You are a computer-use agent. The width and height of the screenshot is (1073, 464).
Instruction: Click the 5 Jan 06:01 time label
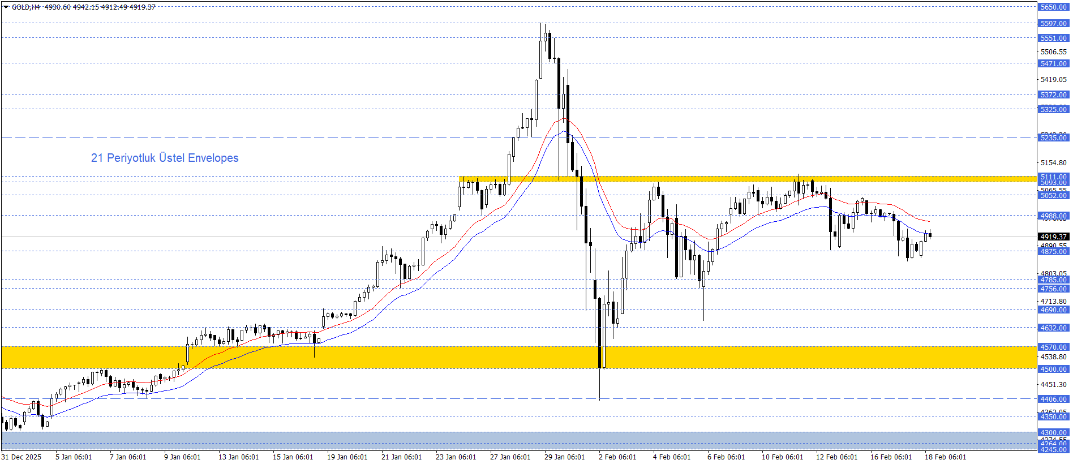coord(74,457)
